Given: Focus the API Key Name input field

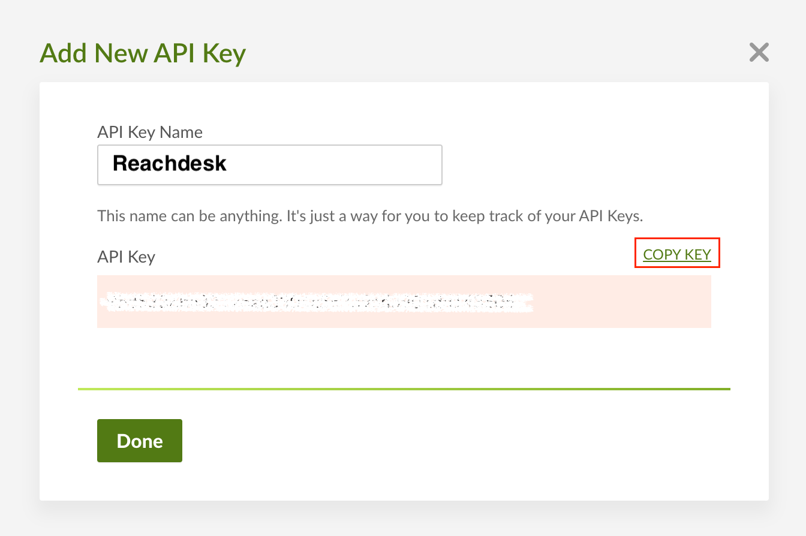Looking at the screenshot, I should (x=270, y=164).
